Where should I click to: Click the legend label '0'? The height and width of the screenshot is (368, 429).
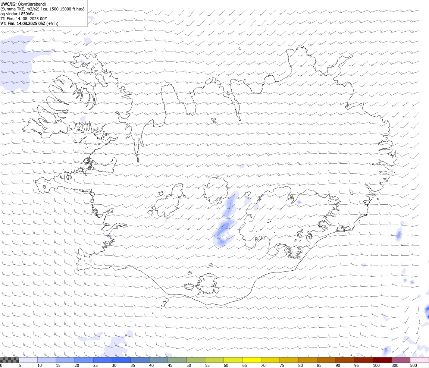[x=1, y=365]
